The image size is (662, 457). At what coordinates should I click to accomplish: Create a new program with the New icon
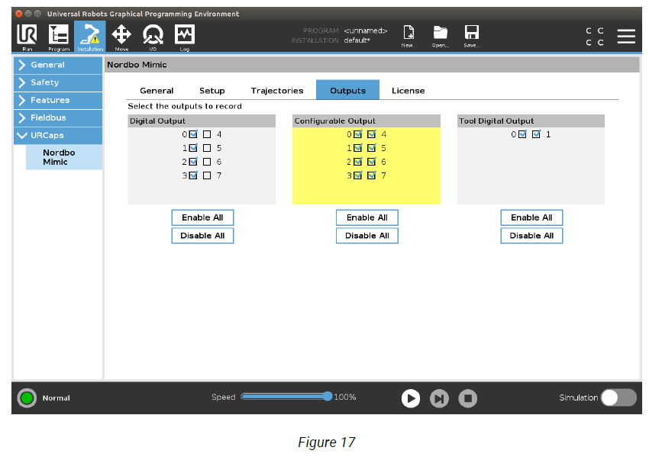[409, 35]
